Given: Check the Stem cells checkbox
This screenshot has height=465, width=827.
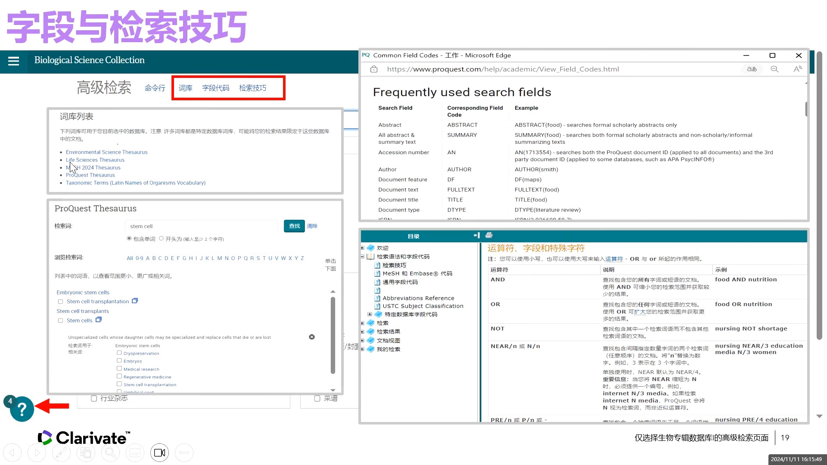Looking at the screenshot, I should pyautogui.click(x=60, y=321).
